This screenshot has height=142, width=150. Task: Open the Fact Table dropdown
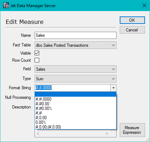(76, 45)
